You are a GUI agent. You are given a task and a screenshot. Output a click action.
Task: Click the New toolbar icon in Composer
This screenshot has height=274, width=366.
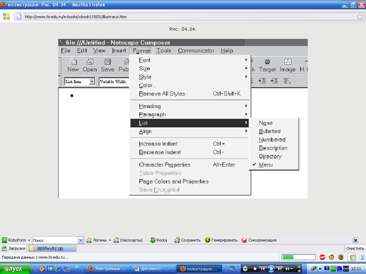(x=73, y=62)
